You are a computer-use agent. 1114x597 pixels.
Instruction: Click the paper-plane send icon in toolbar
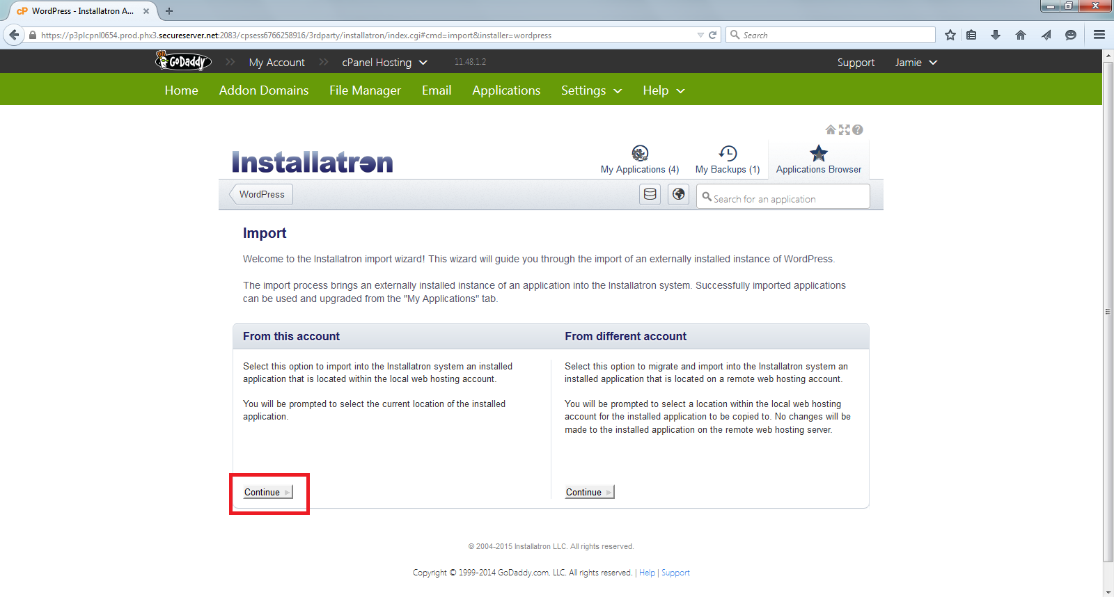tap(1046, 35)
